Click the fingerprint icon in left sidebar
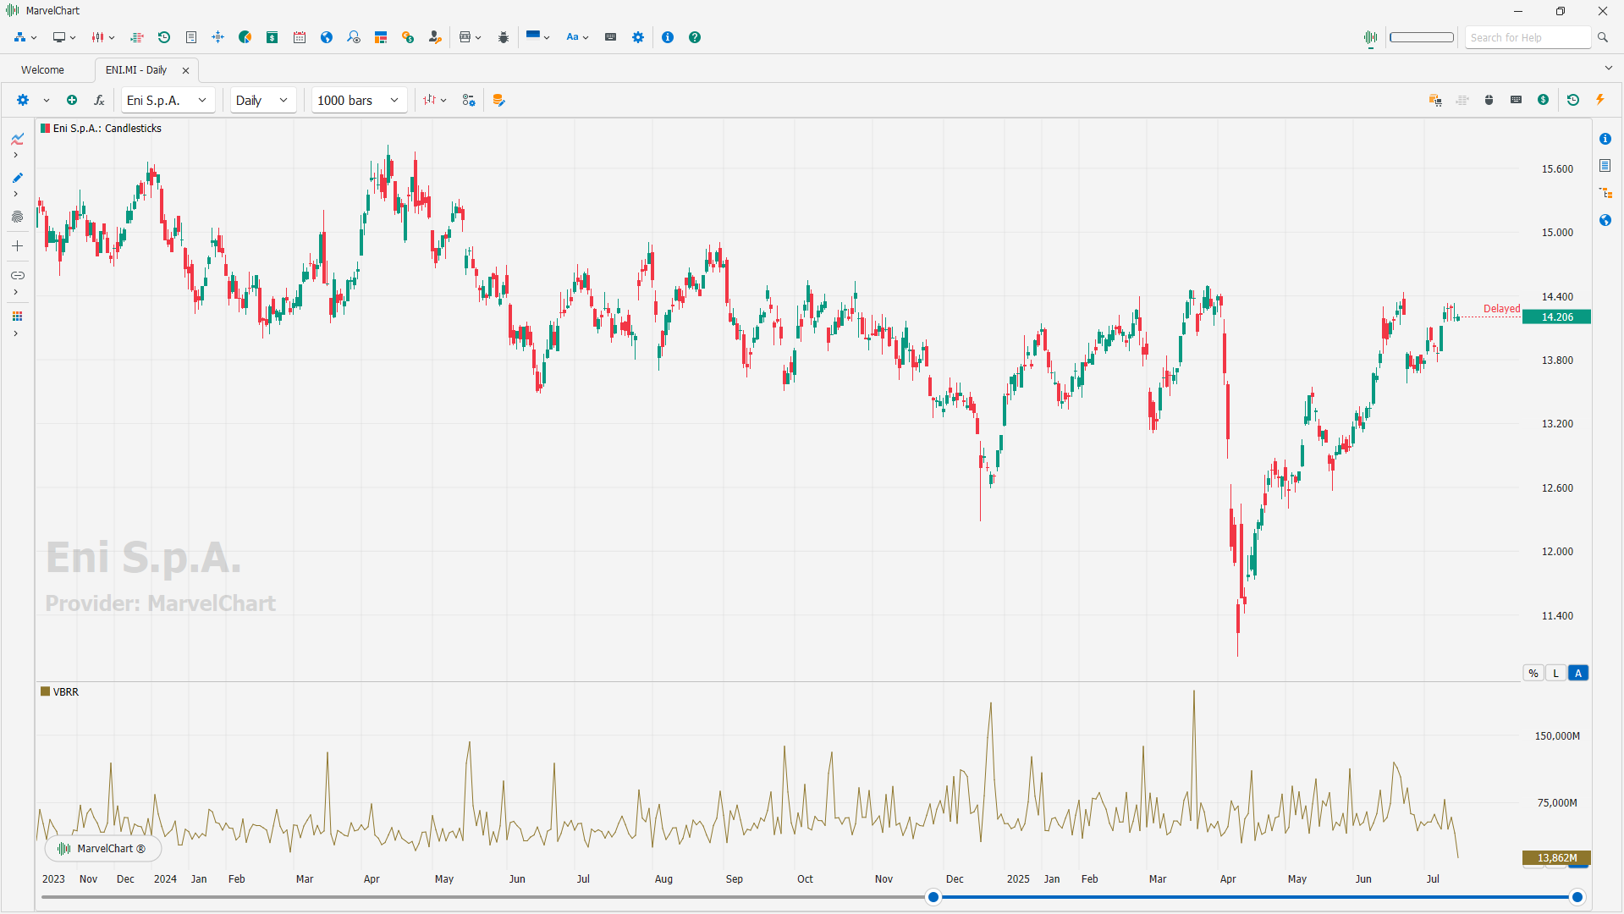Viewport: 1624px width, 914px height. pos(17,217)
